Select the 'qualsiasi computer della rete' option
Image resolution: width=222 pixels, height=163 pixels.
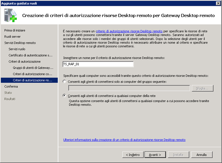pos(64,96)
